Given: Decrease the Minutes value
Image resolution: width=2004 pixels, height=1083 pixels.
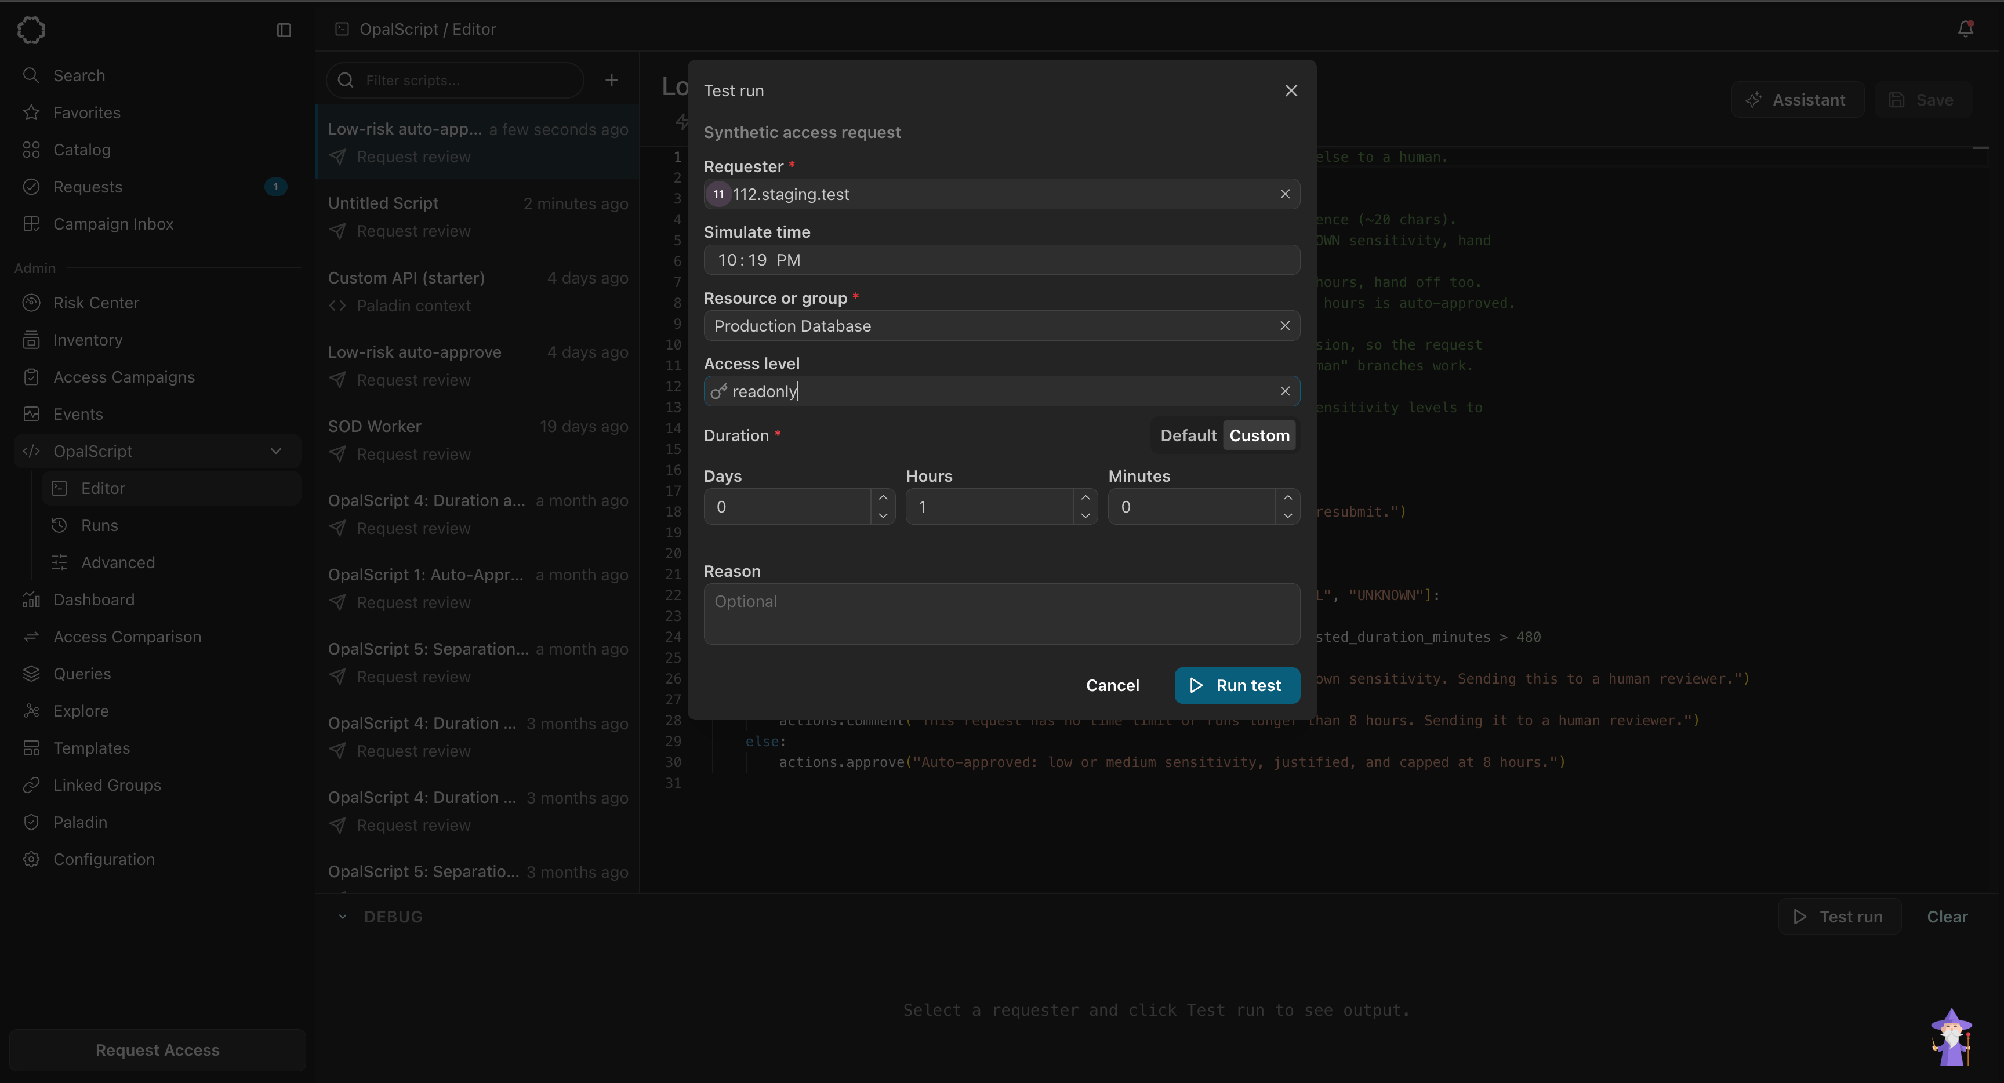Looking at the screenshot, I should [x=1287, y=515].
